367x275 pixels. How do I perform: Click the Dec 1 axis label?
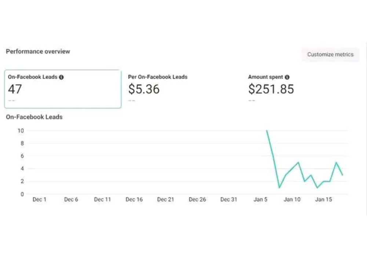[39, 199]
